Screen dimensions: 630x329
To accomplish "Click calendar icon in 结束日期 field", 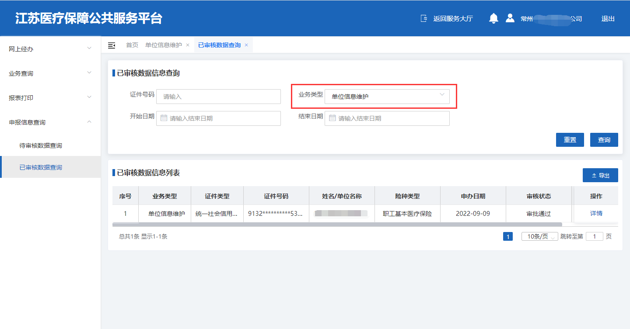I will point(332,118).
